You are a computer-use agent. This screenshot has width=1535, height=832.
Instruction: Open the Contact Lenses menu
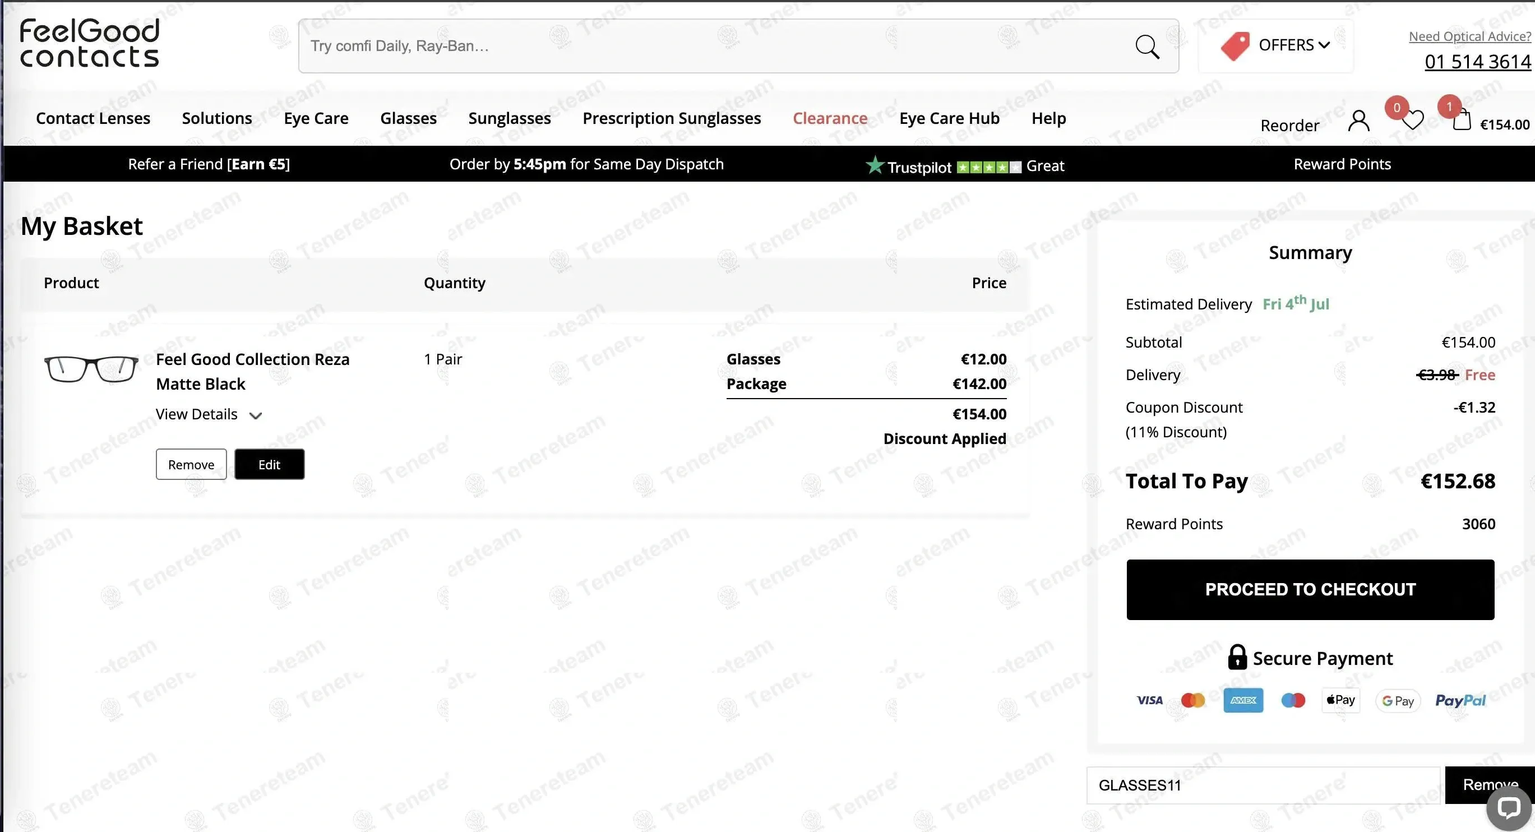pos(93,118)
